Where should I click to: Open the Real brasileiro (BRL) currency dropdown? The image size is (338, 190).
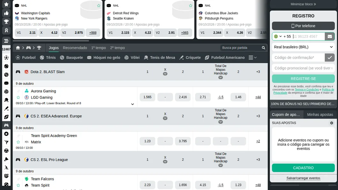click(303, 47)
